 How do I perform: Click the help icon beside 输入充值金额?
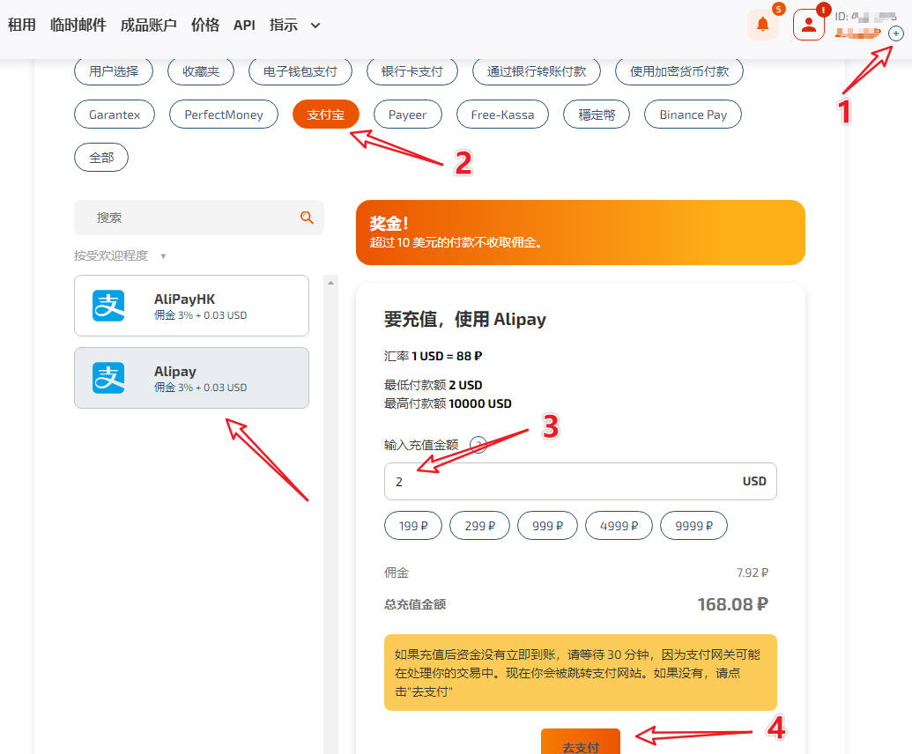tap(478, 445)
